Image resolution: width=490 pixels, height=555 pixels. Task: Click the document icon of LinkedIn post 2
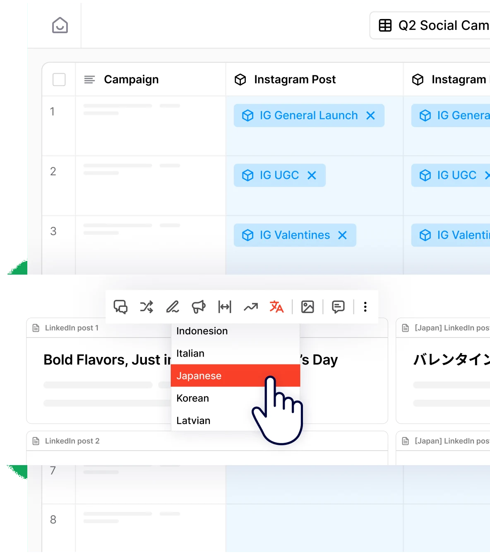(36, 441)
